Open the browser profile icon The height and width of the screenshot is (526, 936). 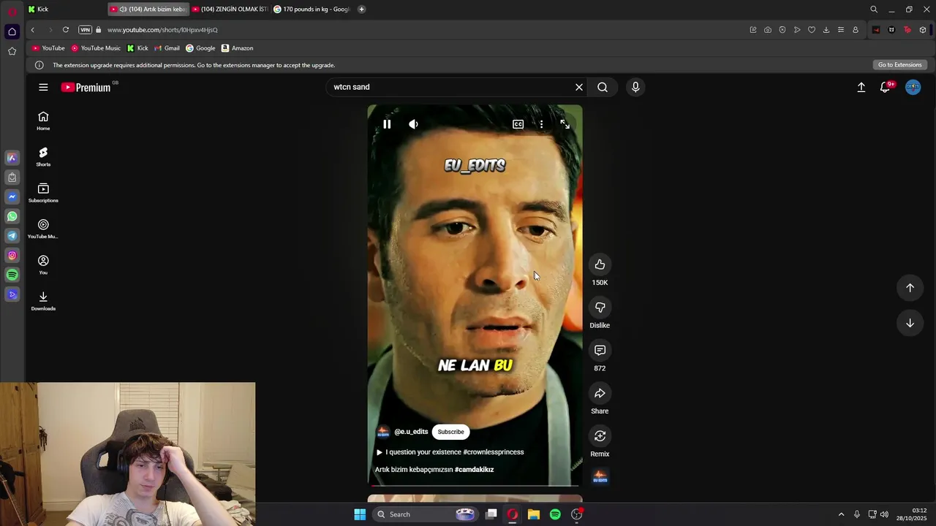coord(855,30)
